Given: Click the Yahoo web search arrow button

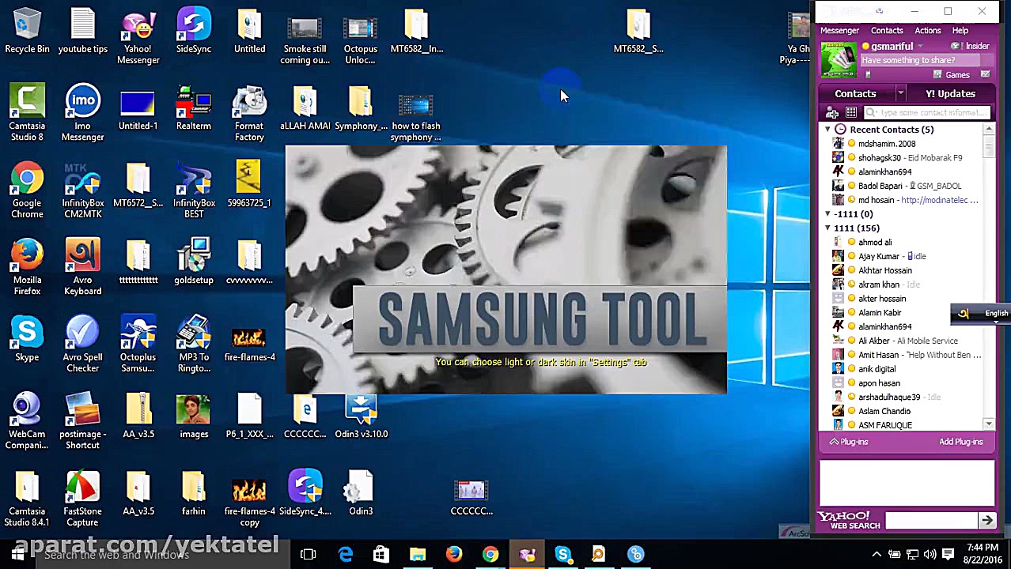Looking at the screenshot, I should pyautogui.click(x=986, y=520).
